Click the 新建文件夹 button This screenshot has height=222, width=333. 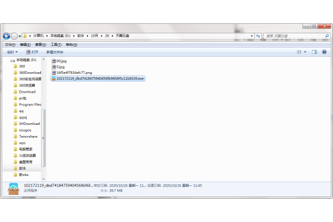click(55, 52)
